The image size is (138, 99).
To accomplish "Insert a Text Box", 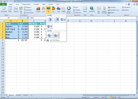I will [x=98, y=10].
